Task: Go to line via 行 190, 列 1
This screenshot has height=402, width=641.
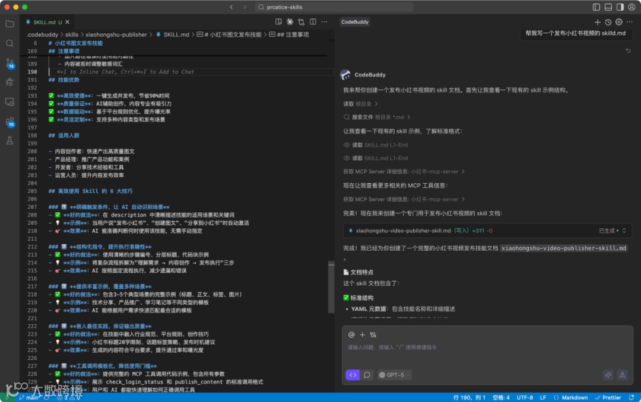Action: pyautogui.click(x=469, y=397)
